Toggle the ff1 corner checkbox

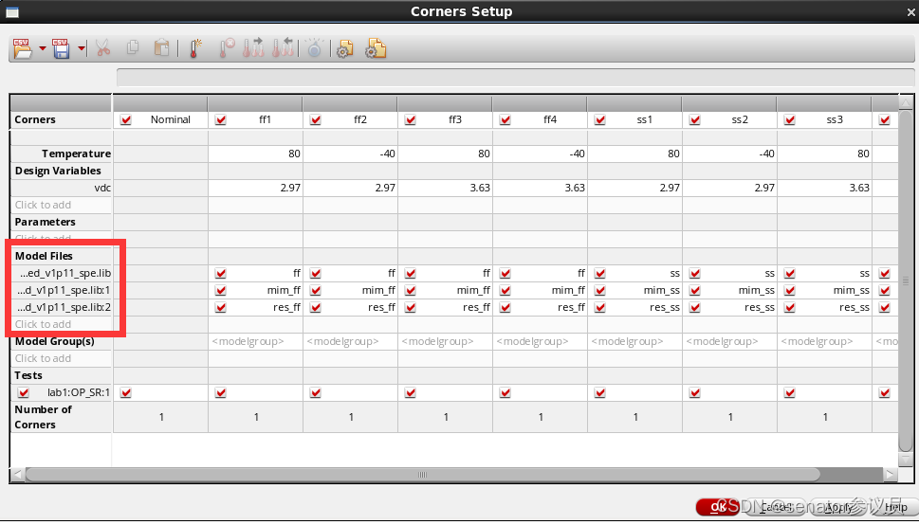(x=220, y=119)
